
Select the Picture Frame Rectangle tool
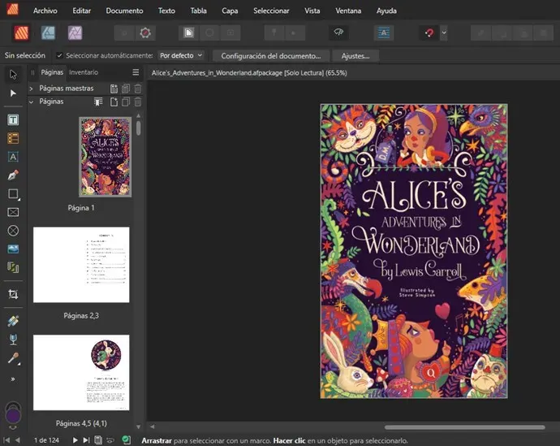click(13, 212)
